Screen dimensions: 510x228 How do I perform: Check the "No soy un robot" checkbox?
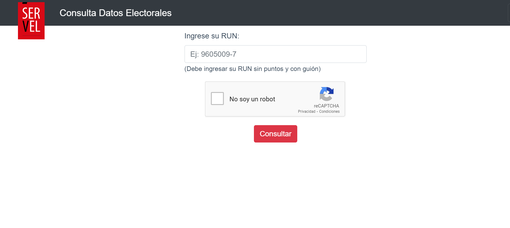(217, 99)
